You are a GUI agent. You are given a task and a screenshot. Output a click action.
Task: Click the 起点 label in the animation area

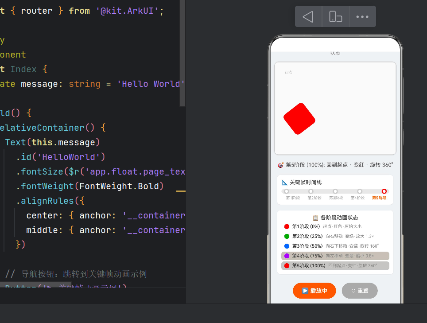(288, 72)
